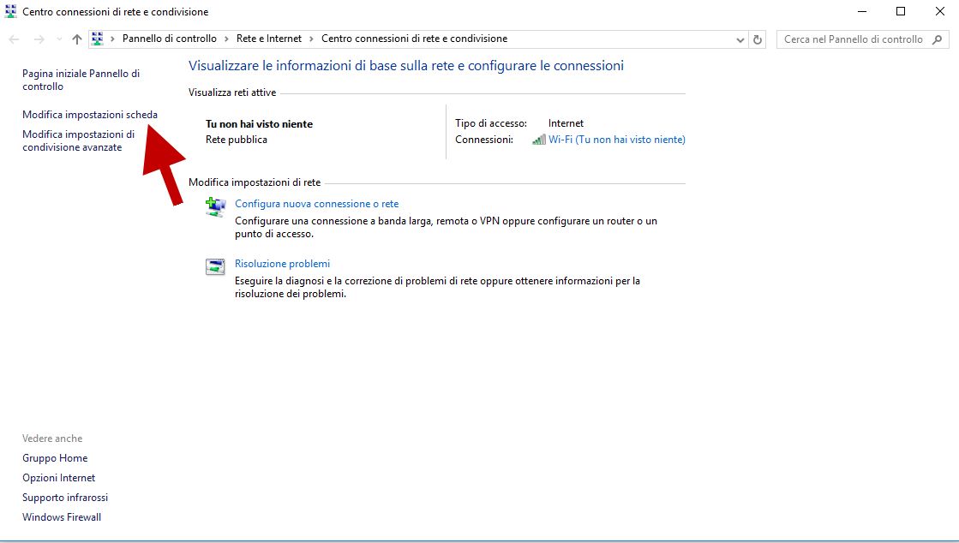This screenshot has width=959, height=543.
Task: Refresh the address bar view
Action: [x=758, y=39]
